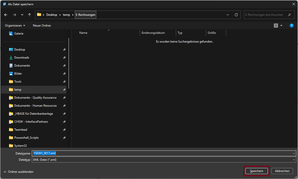The height and width of the screenshot is (179, 298).
Task: Collapse folders with Ordner ausblenden
Action: (18, 171)
